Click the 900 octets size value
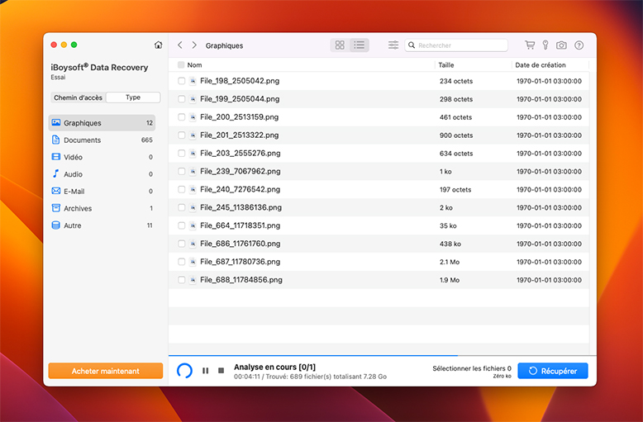Screen dimensions: 643x422 [456, 135]
